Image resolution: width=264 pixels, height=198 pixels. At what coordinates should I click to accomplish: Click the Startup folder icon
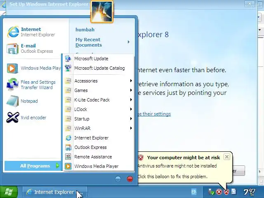(x=68, y=119)
